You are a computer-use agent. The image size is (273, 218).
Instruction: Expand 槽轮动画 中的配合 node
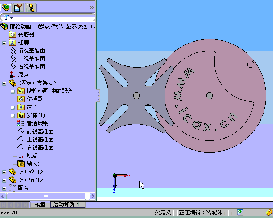point(13,92)
